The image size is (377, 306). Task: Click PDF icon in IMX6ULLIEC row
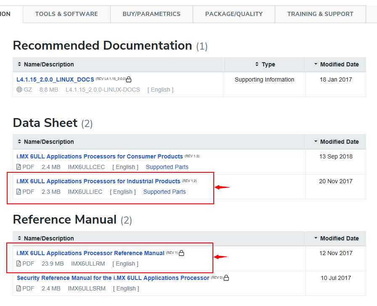[x=19, y=191]
